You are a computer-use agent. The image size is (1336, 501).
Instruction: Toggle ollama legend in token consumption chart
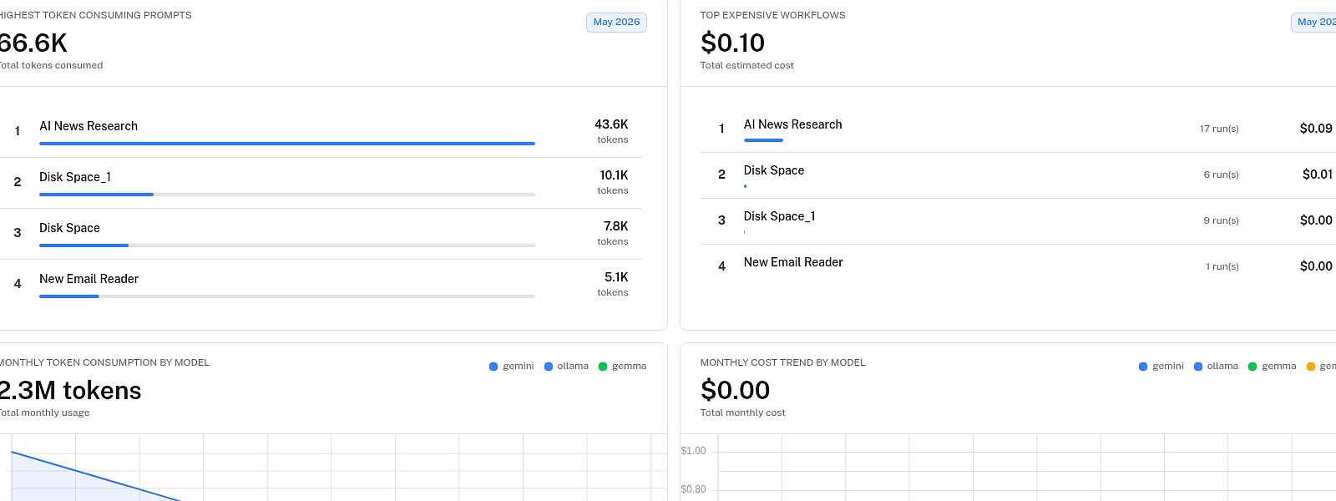point(566,366)
